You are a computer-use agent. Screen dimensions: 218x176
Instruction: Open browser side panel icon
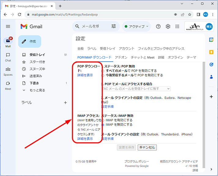click(x=198, y=14)
